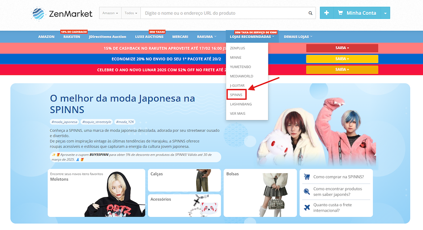Click the Minha Conta button

(x=357, y=13)
